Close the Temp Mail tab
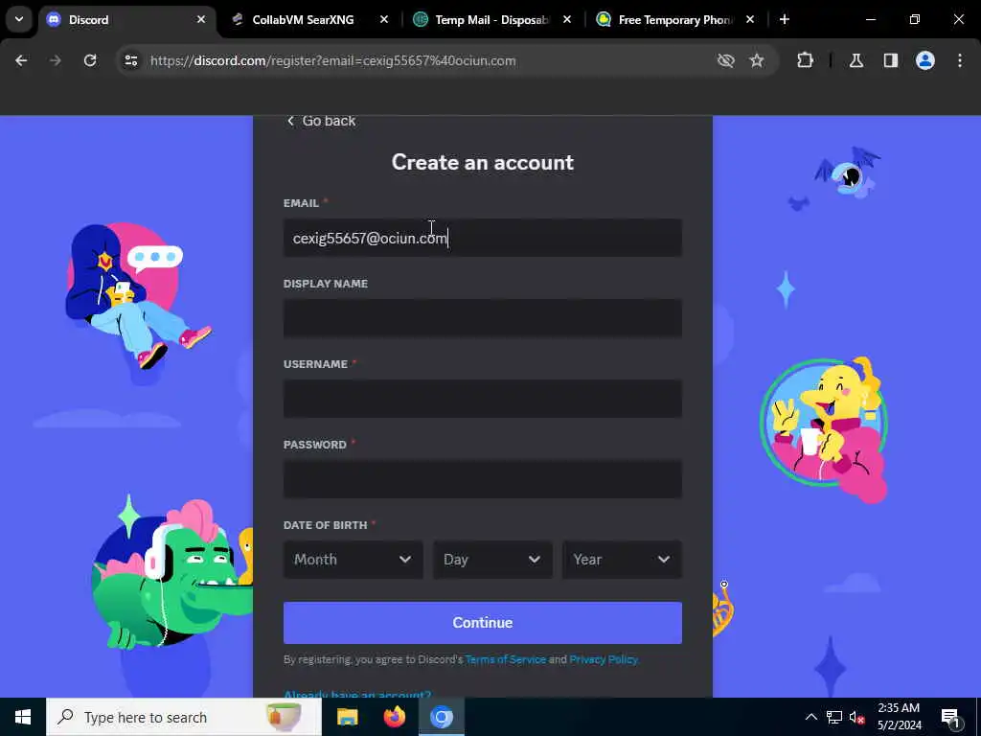981x736 pixels. click(x=567, y=19)
